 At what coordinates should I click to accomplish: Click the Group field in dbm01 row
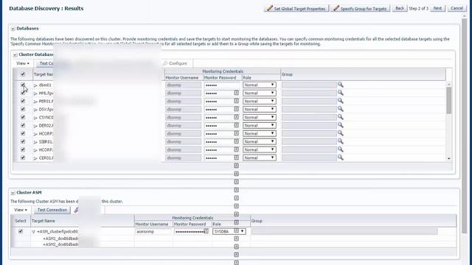pyautogui.click(x=309, y=85)
